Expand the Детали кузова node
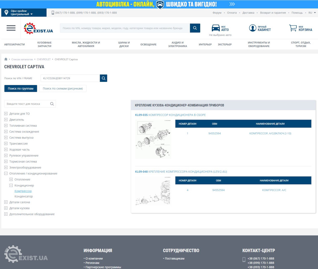Viewport: 318px width, 269px height. click(6, 208)
